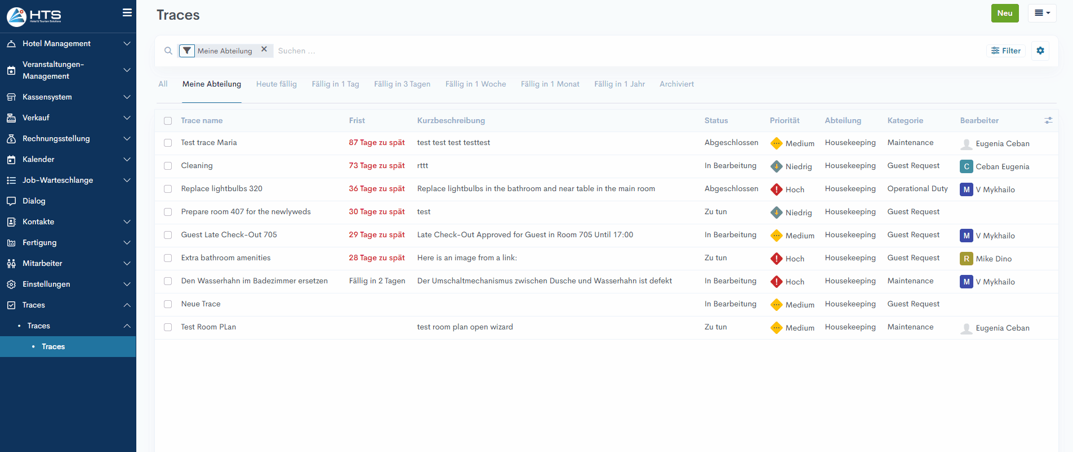Click the column adjustment icon in table header

pos(1048,120)
